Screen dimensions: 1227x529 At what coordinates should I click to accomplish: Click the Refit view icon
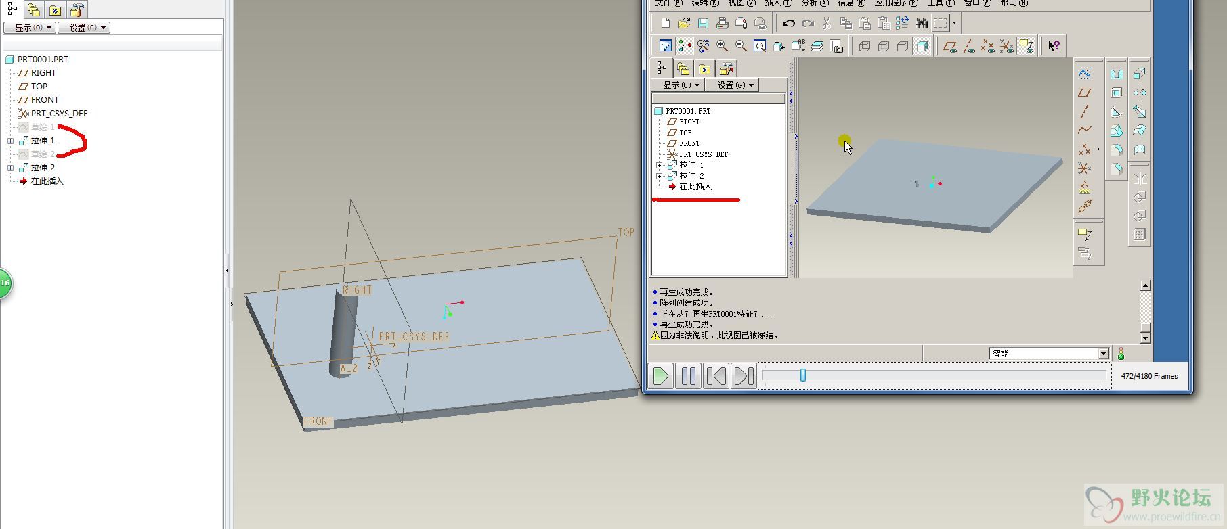[760, 46]
